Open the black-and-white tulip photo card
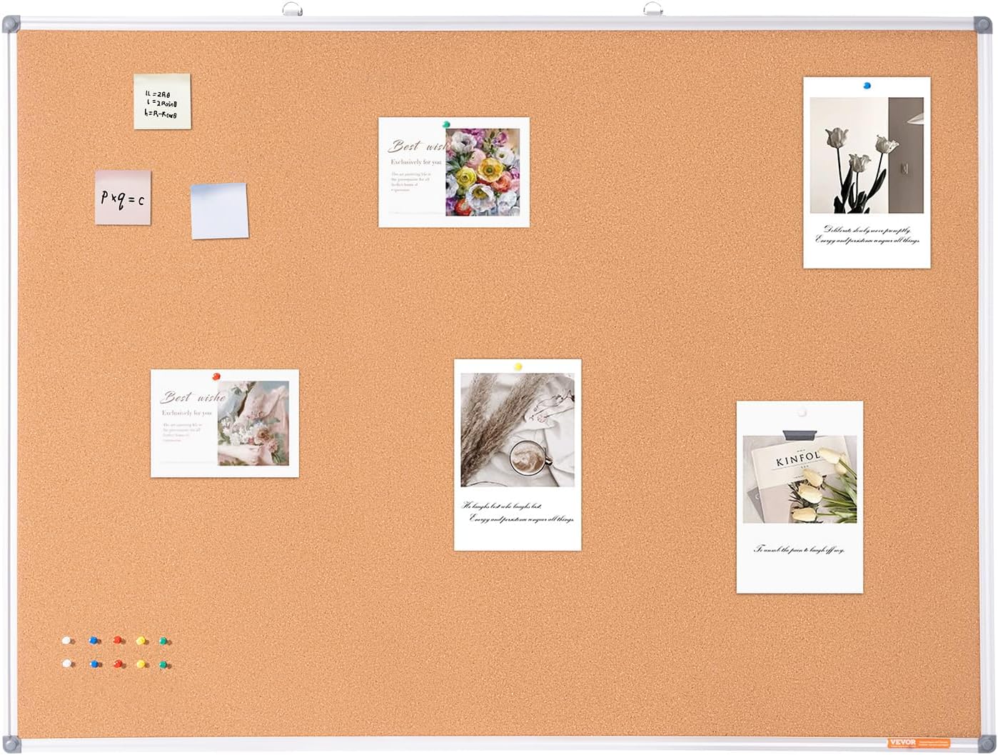 coord(867,173)
